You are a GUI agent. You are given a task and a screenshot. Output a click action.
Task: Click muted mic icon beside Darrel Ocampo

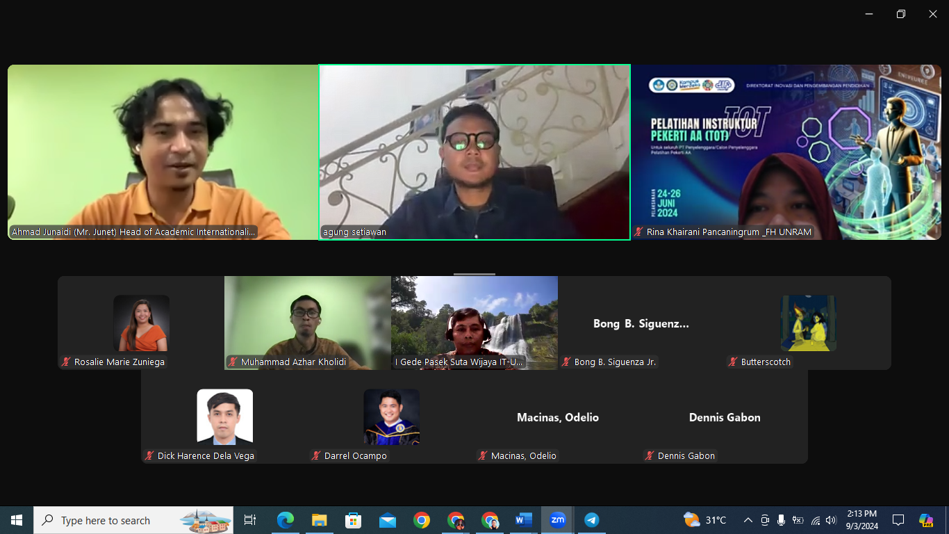[x=317, y=456]
